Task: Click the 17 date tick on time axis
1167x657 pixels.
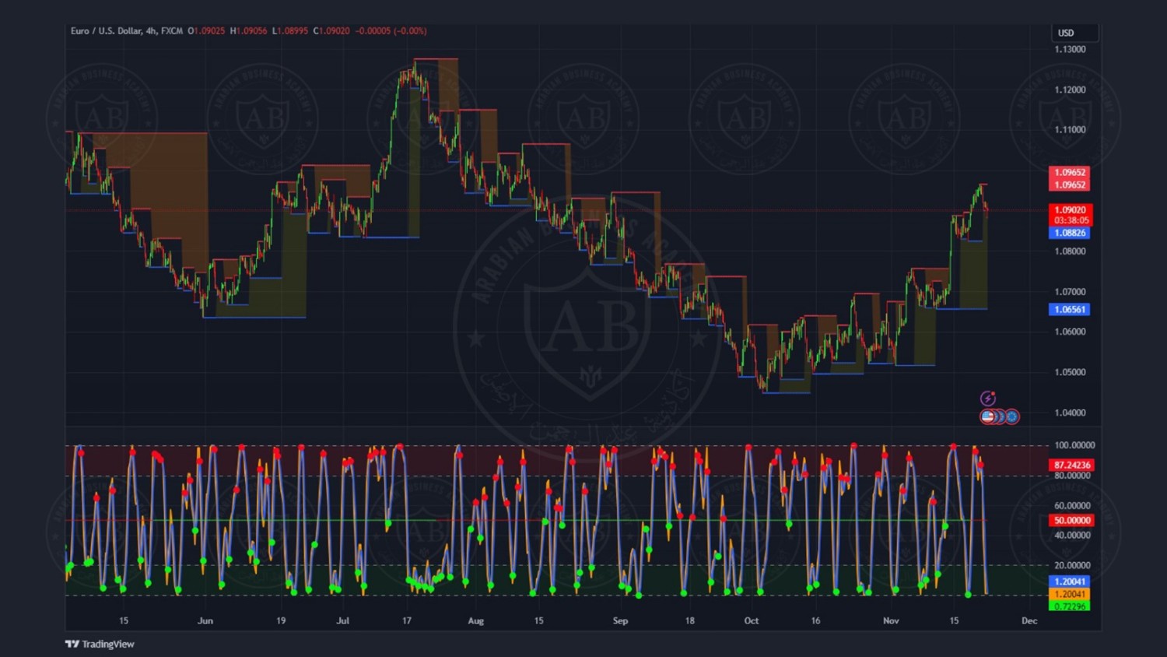Action: pos(407,620)
